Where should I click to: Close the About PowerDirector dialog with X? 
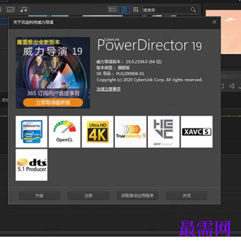pyautogui.click(x=214, y=22)
